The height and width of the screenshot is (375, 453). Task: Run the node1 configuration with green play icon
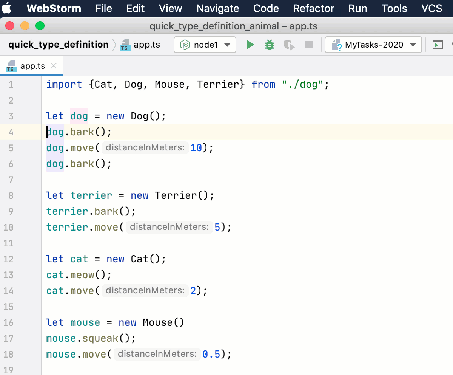250,45
